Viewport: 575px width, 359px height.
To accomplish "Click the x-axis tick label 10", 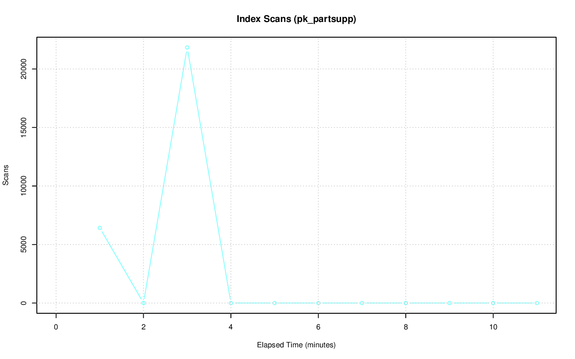I will pyautogui.click(x=493, y=327).
